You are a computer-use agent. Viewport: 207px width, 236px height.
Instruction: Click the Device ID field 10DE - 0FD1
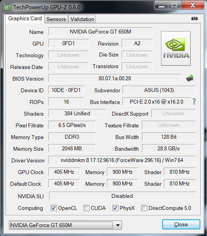[66, 90]
